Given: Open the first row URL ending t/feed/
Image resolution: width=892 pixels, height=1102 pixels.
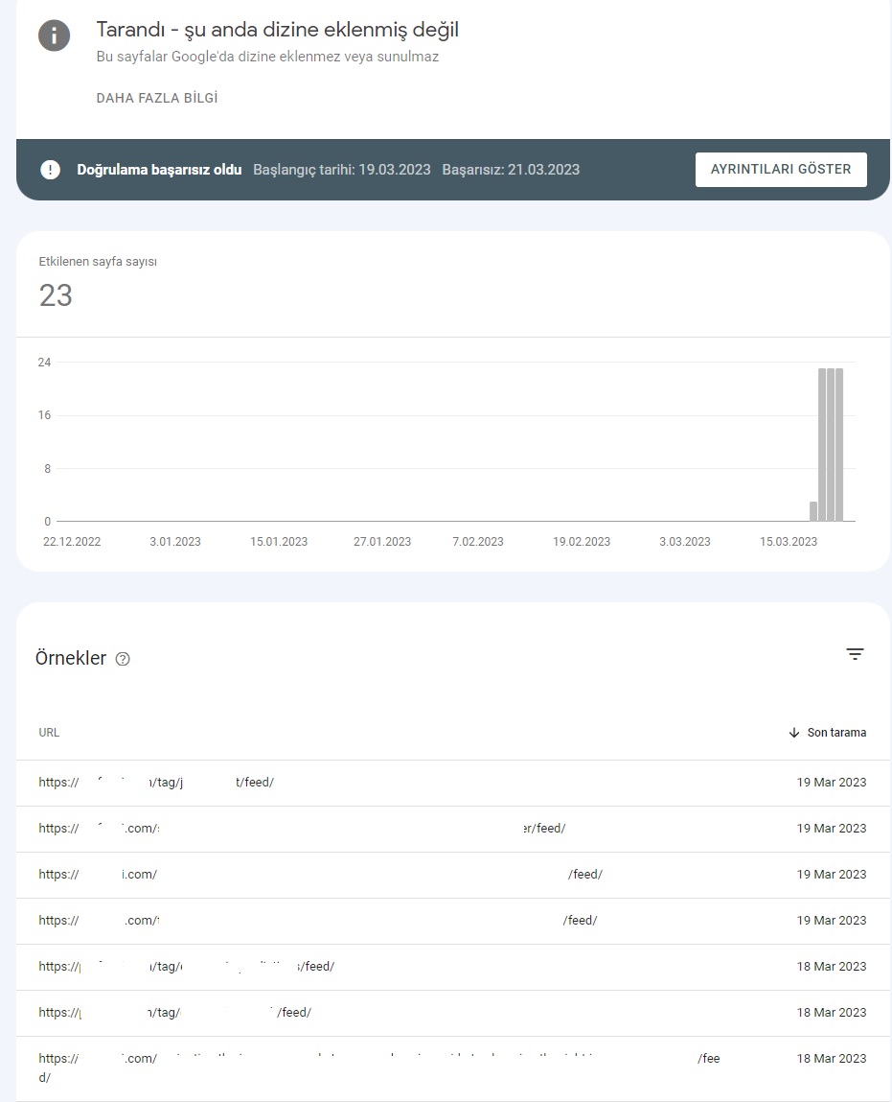Looking at the screenshot, I should [156, 783].
